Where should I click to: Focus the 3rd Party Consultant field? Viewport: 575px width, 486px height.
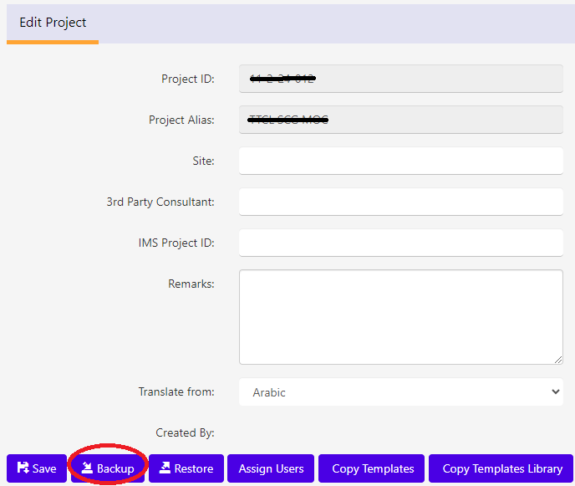tap(400, 202)
